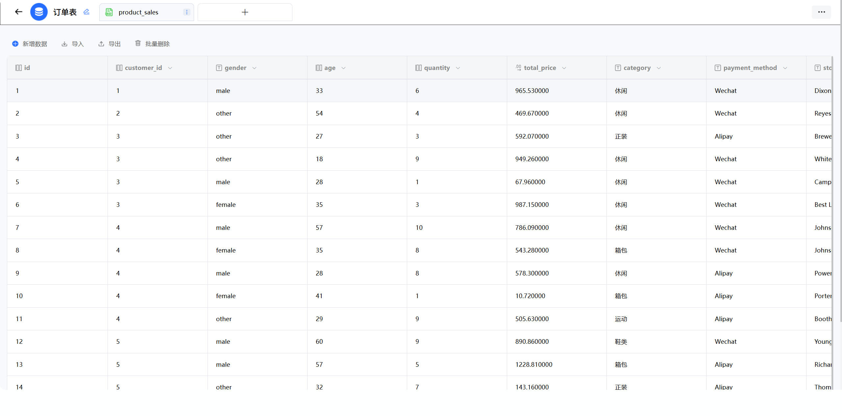Select the product_sales tab

click(138, 12)
